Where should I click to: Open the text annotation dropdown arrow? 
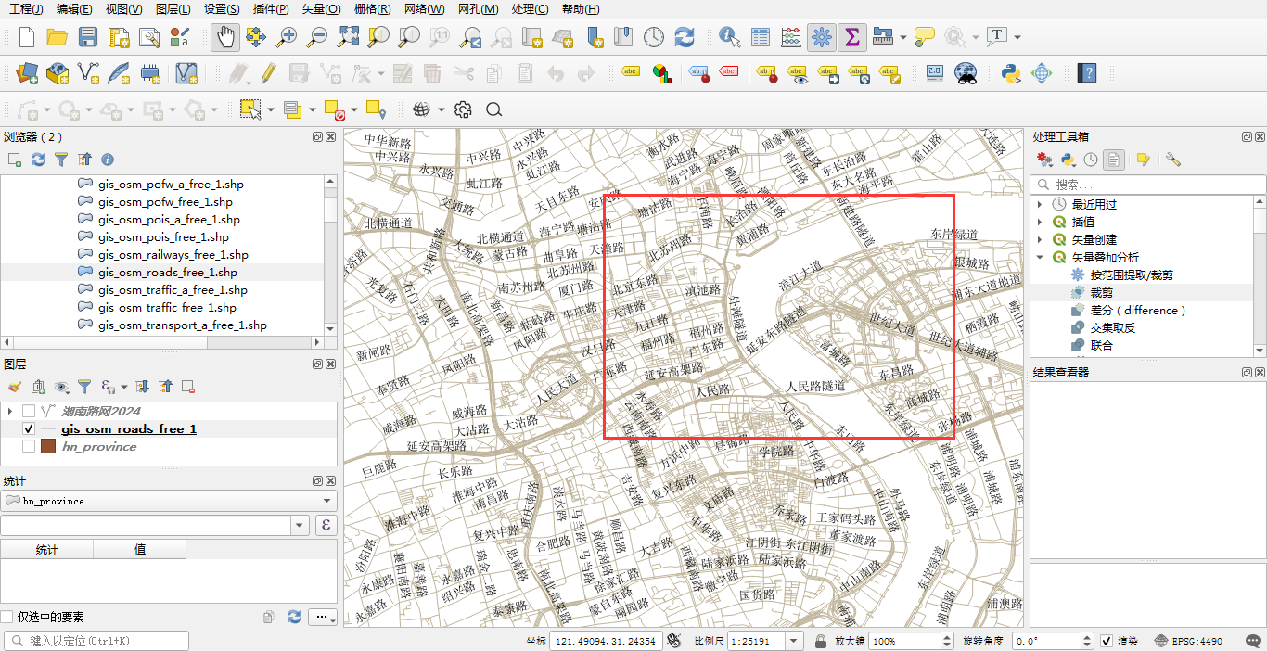pyautogui.click(x=1017, y=37)
